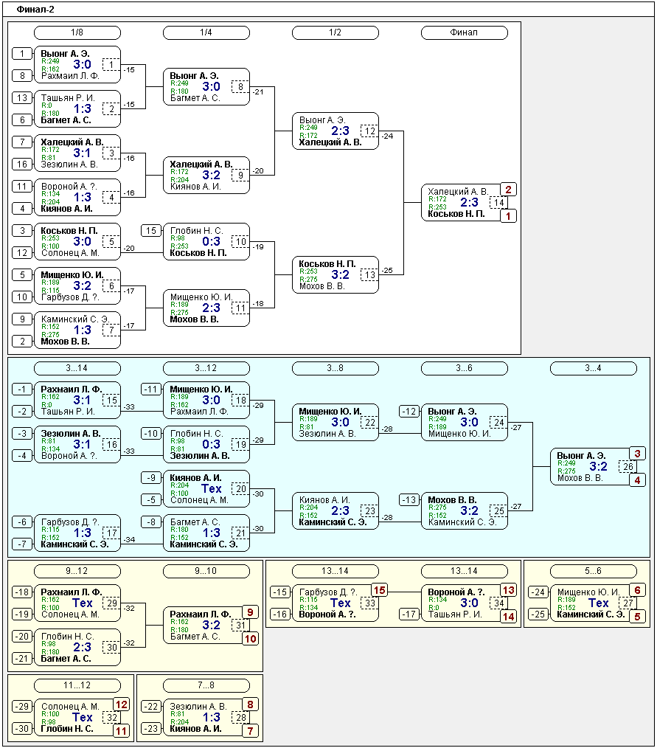This screenshot has height=748, width=657.
Task: Click dashed match number 14 box
Action: tap(499, 203)
